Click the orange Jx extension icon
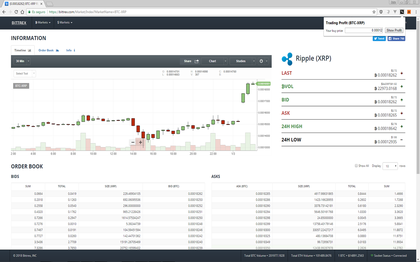 pyautogui.click(x=409, y=12)
